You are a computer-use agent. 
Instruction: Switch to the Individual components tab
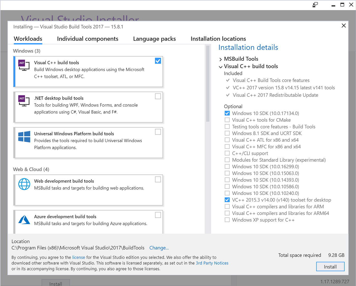[87, 39]
